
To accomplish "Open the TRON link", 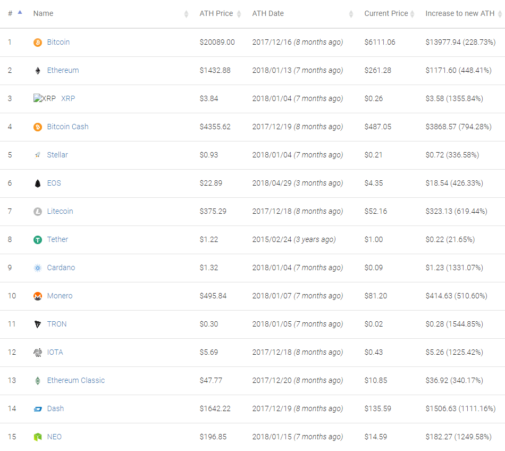I will click(x=57, y=324).
